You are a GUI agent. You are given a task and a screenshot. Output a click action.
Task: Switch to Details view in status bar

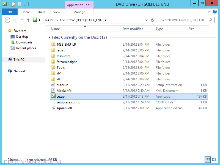pos(208,159)
